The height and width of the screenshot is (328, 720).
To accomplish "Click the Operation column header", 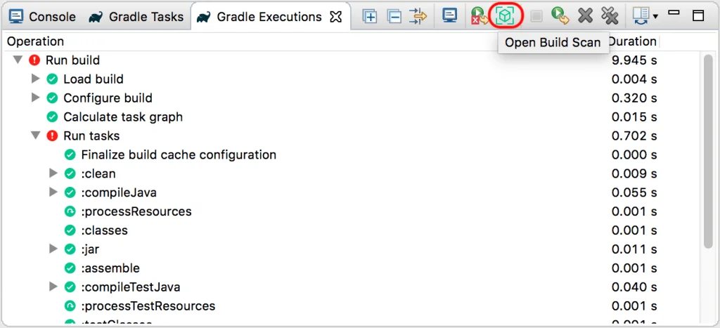I will pos(35,41).
